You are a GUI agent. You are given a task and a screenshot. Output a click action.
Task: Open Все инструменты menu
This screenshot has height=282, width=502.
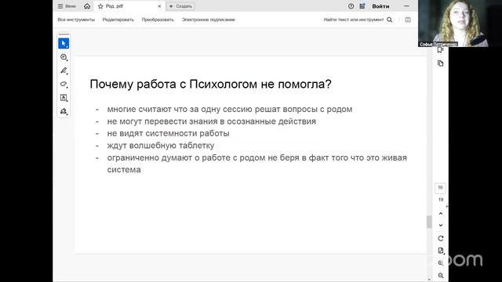pos(76,20)
